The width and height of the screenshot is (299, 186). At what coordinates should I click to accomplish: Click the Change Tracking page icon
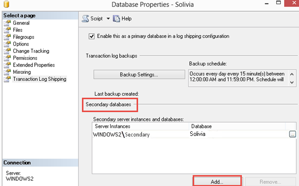click(7, 51)
